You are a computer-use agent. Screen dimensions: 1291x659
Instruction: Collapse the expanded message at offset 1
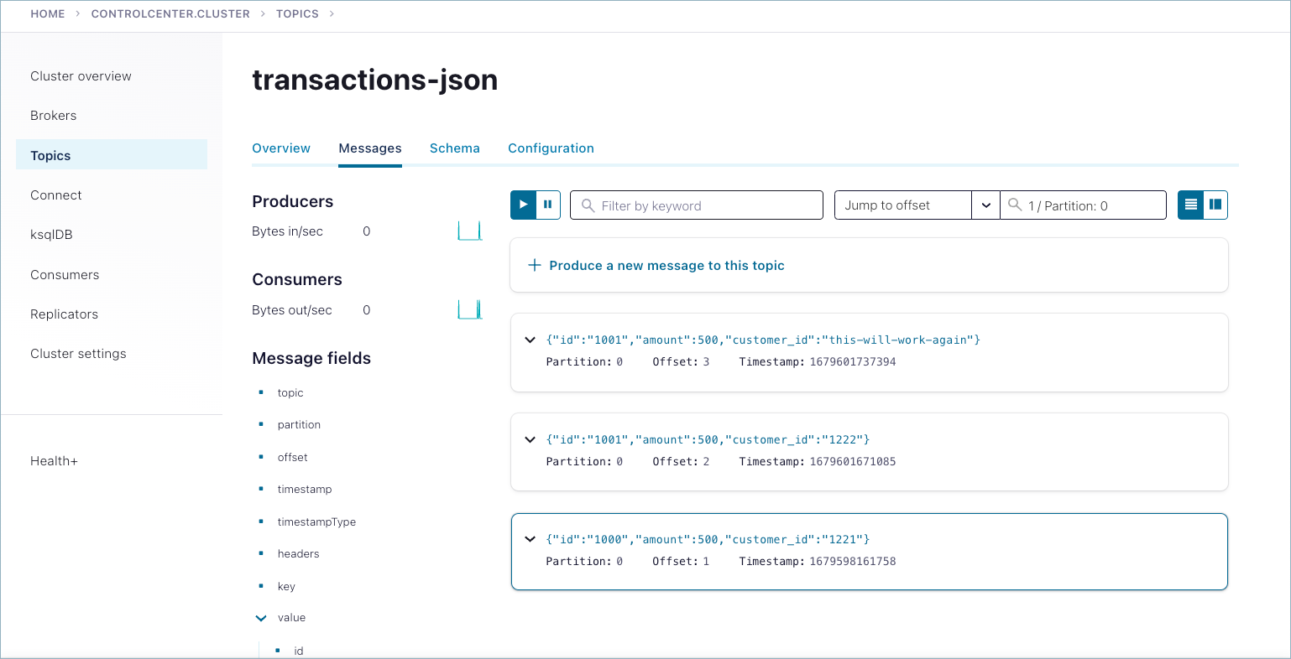(x=530, y=538)
